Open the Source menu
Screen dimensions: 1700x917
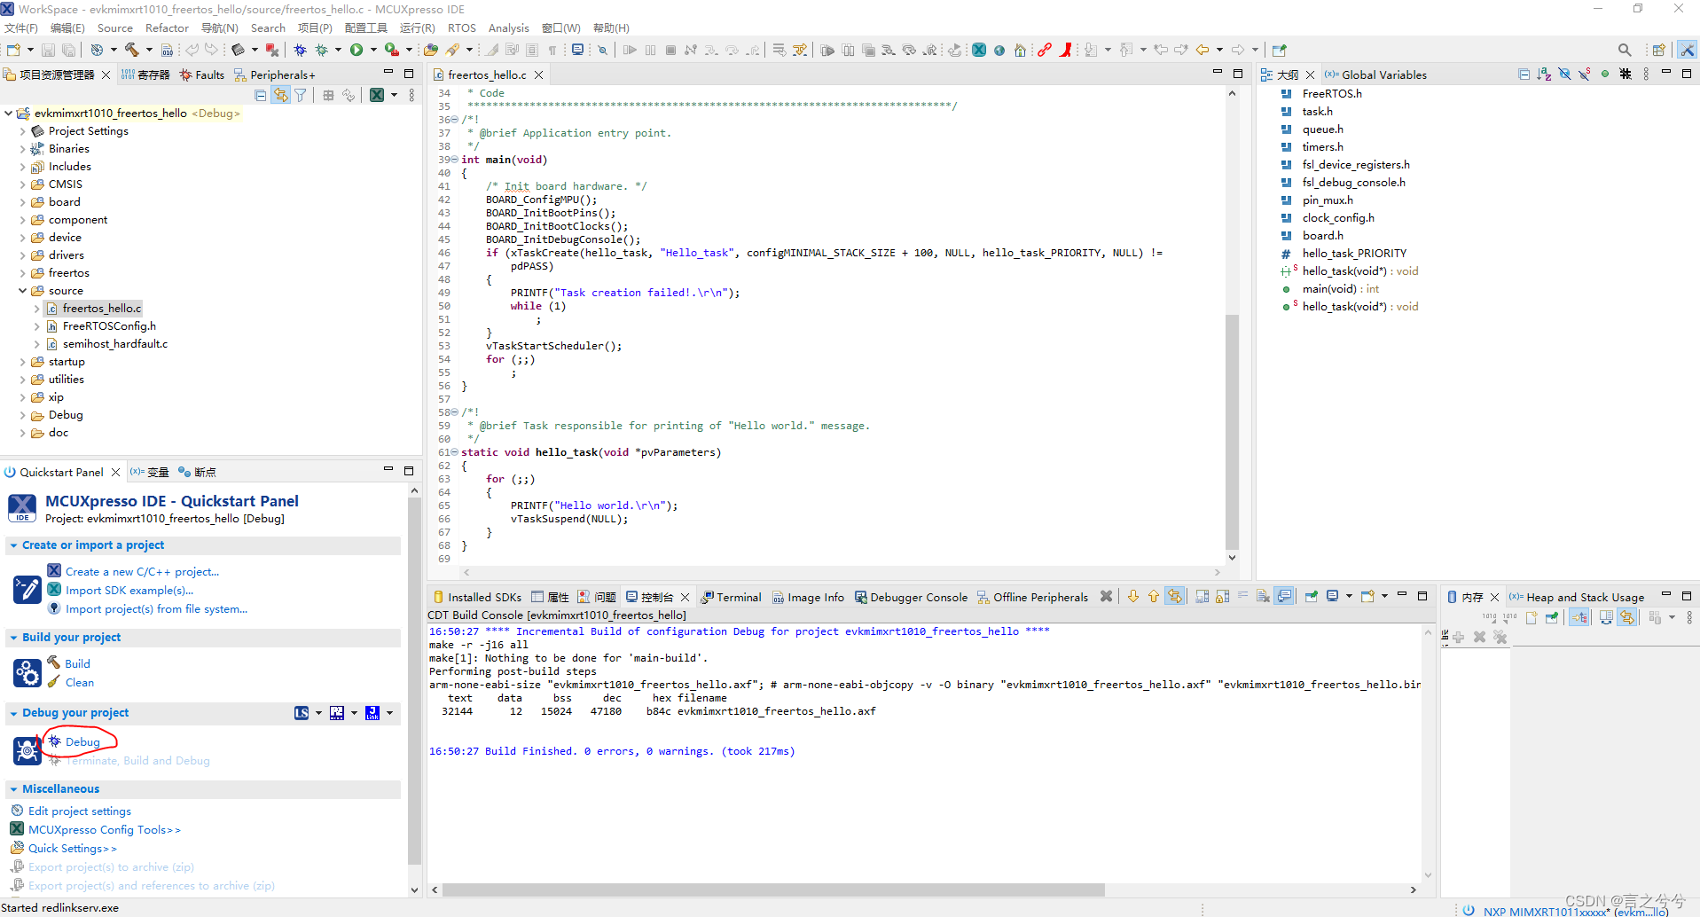point(115,27)
